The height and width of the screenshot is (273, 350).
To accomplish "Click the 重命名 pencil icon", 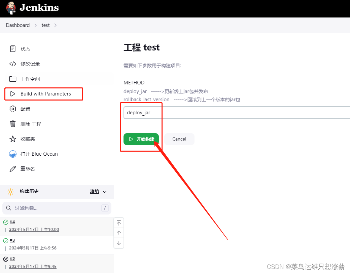I will (13, 169).
